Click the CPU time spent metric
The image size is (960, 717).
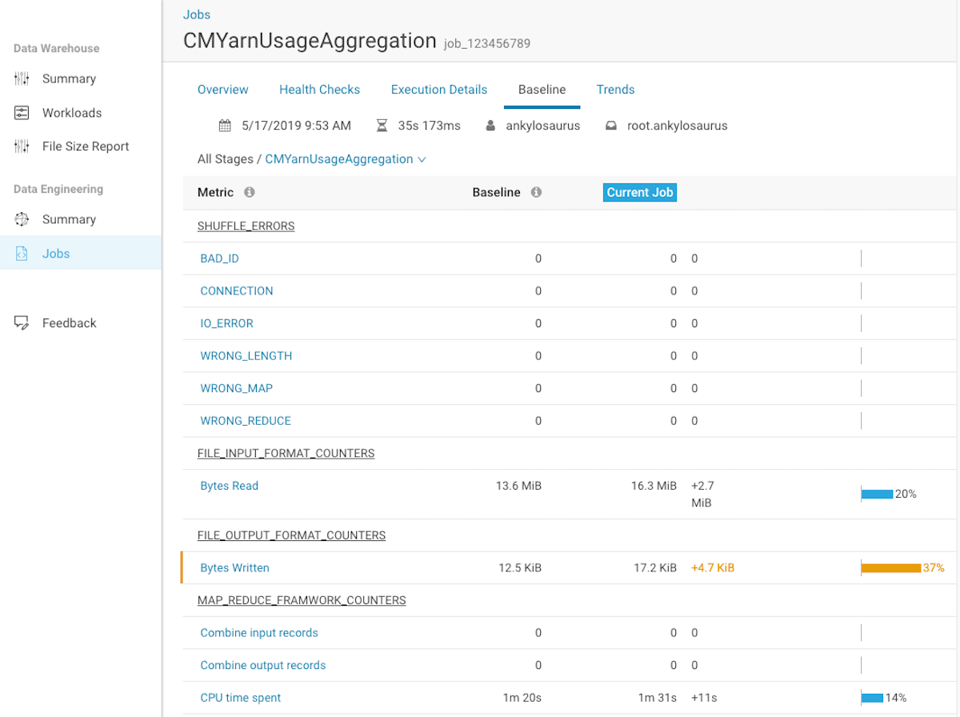[x=240, y=698]
